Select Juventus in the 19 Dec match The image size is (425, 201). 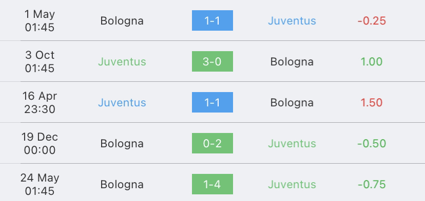[x=292, y=143]
